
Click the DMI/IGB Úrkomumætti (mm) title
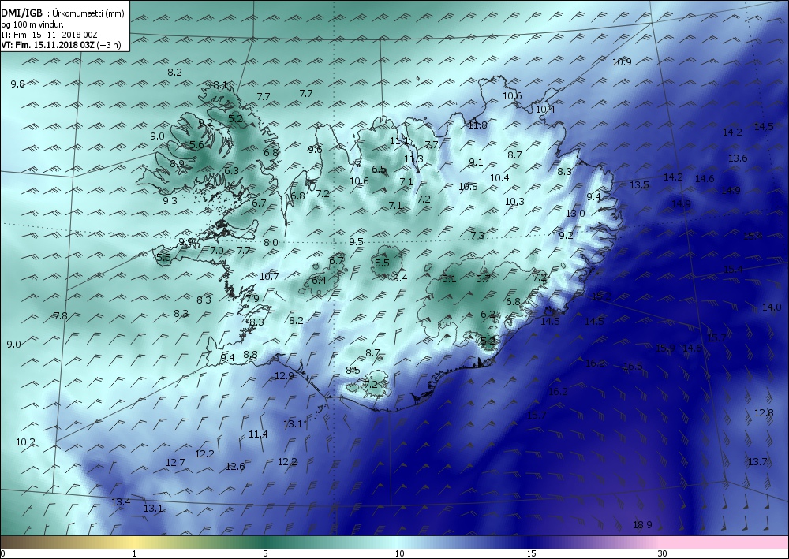[x=62, y=14]
